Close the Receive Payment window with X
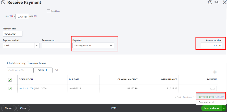This screenshot has height=112, width=227. tap(224, 2)
